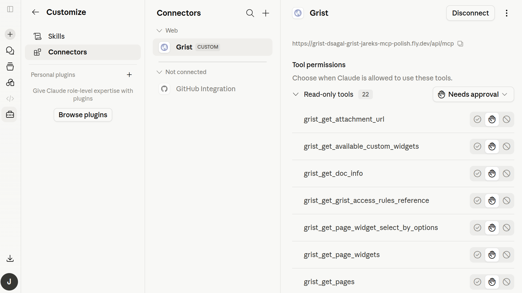Screen dimensions: 522x293
Task: Set grist_get_page_widgets to needs approval
Action: (492, 255)
